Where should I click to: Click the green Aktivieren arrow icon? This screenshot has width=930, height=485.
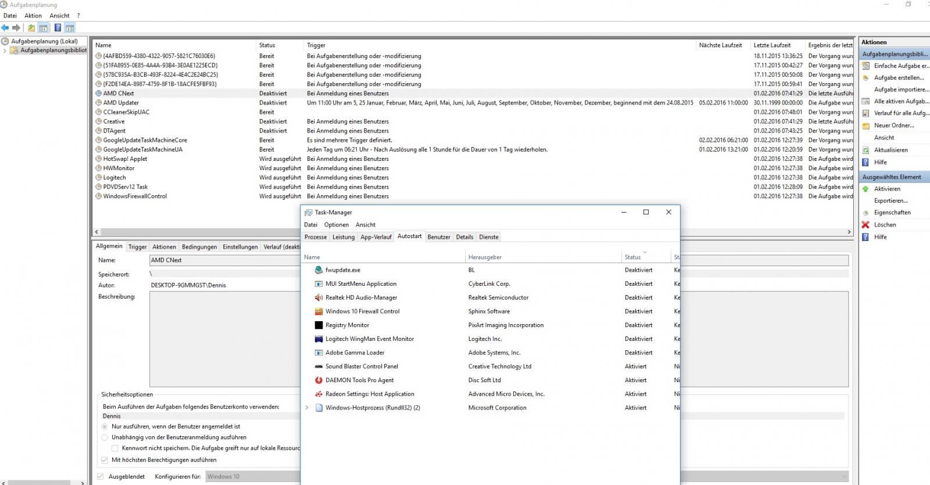point(865,189)
